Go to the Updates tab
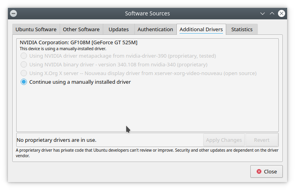Viewport: 295px width, 190px height. click(x=119, y=29)
